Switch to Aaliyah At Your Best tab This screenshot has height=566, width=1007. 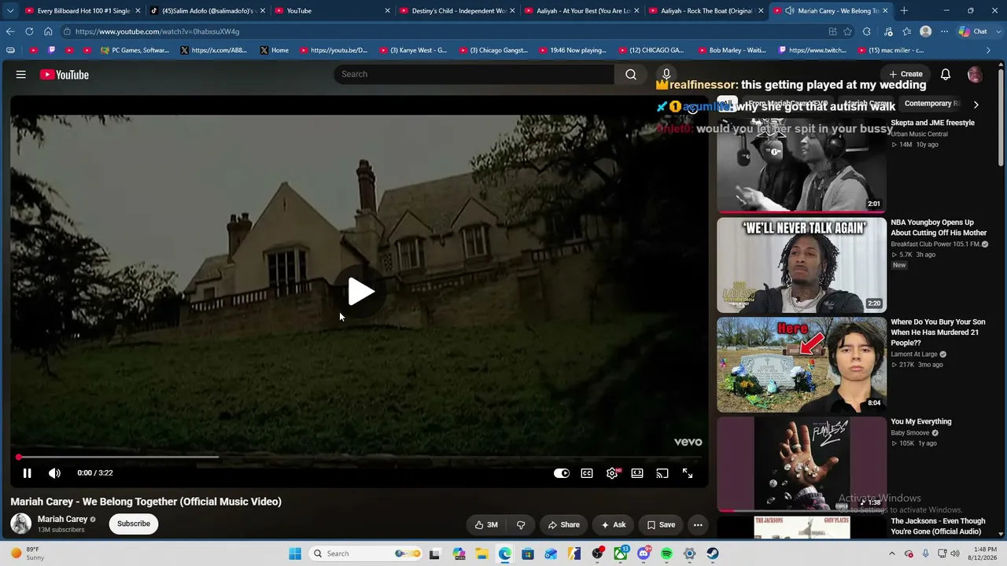pos(582,11)
